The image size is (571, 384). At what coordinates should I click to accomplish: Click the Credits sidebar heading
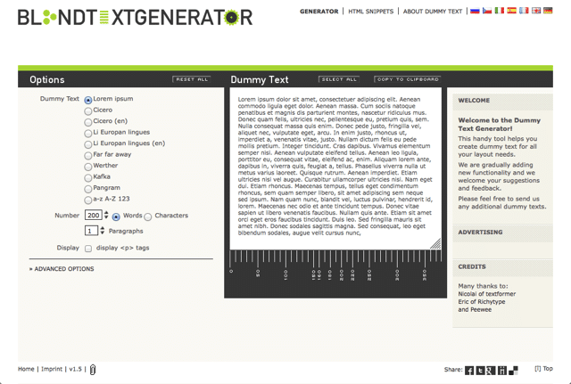pyautogui.click(x=472, y=266)
